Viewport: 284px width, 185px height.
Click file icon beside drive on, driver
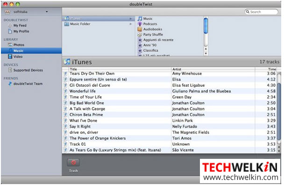click(65, 132)
